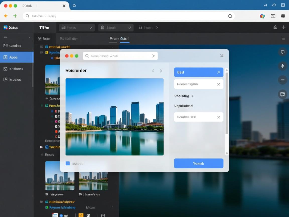Click the orange back arrow in browser toolbar
Image resolution: width=289 pixels, height=217 pixels.
pyautogui.click(x=6, y=16)
